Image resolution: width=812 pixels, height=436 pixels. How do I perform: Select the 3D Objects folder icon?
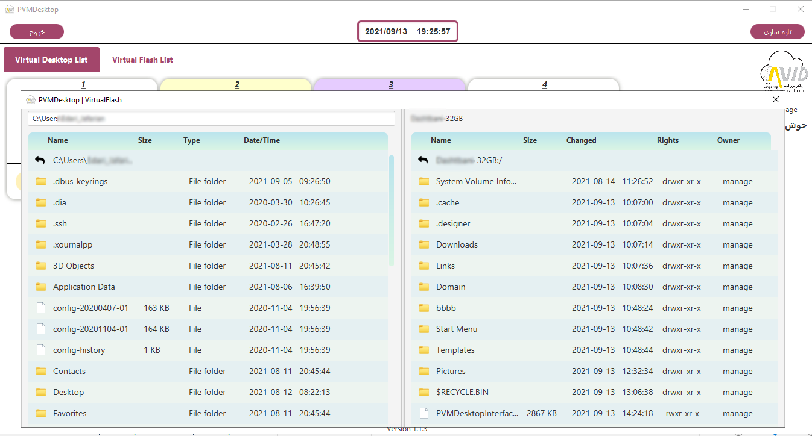[41, 266]
